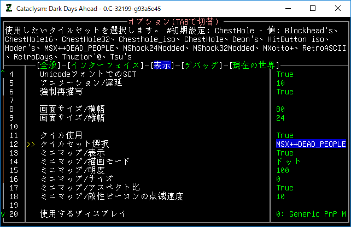This screenshot has height=227, width=351.
Task: Toggle the UnicodeフォントでのSCT True value
Action: tap(285, 74)
